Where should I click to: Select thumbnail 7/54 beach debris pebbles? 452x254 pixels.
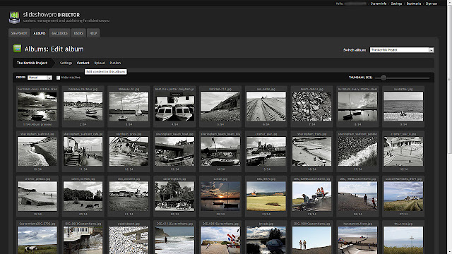311,107
